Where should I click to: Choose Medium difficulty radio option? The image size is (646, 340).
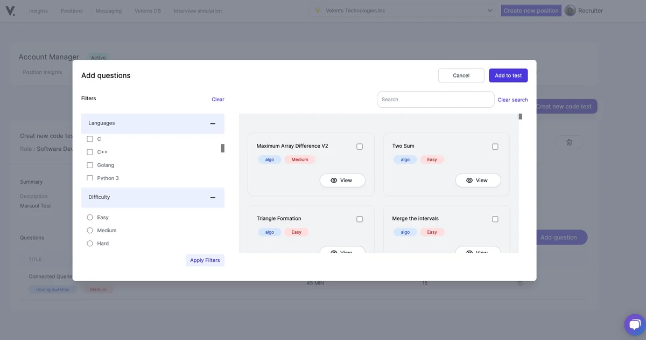click(90, 231)
